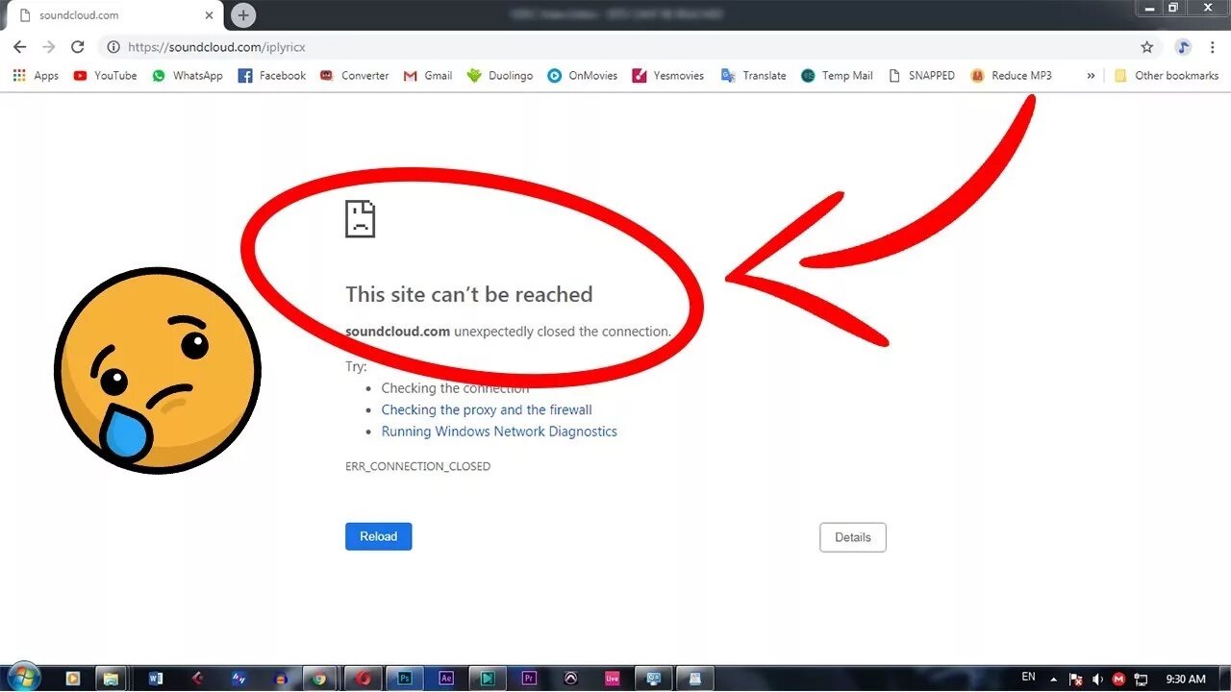View site information icon in address bar
This screenshot has height=692, width=1231.
tap(113, 47)
